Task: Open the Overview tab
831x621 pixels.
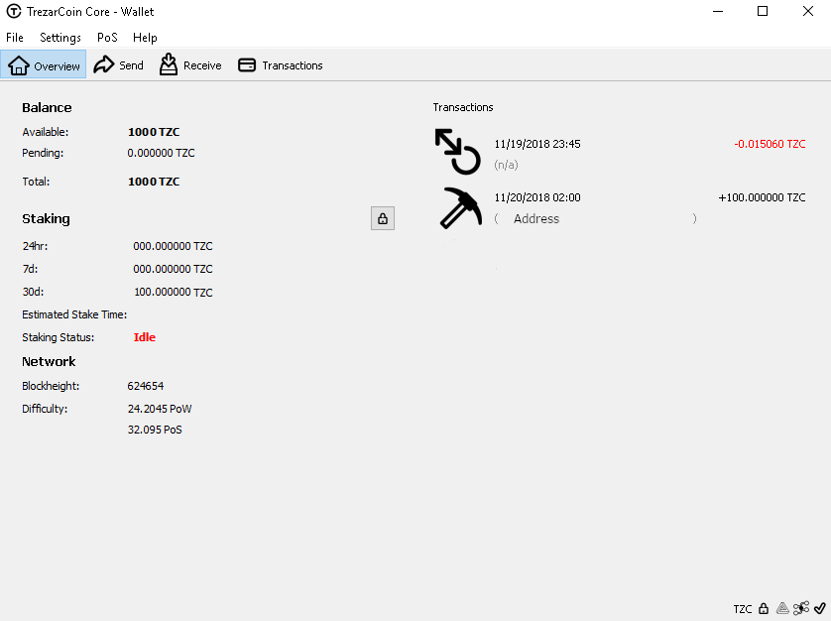Action: click(44, 65)
